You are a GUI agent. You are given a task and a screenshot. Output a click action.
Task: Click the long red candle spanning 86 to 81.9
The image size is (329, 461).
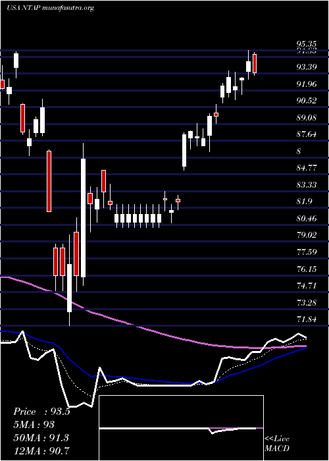point(49,181)
